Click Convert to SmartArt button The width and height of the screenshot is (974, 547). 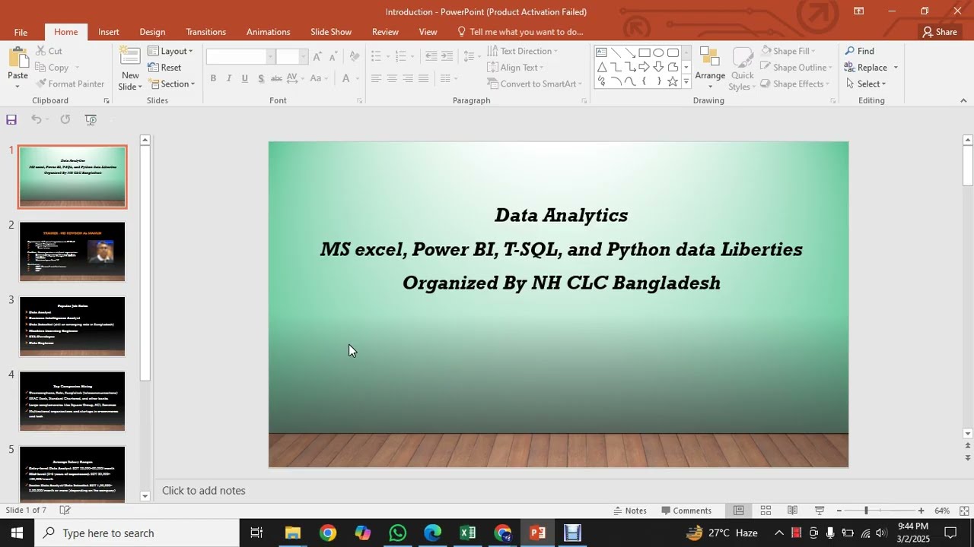[x=534, y=84]
